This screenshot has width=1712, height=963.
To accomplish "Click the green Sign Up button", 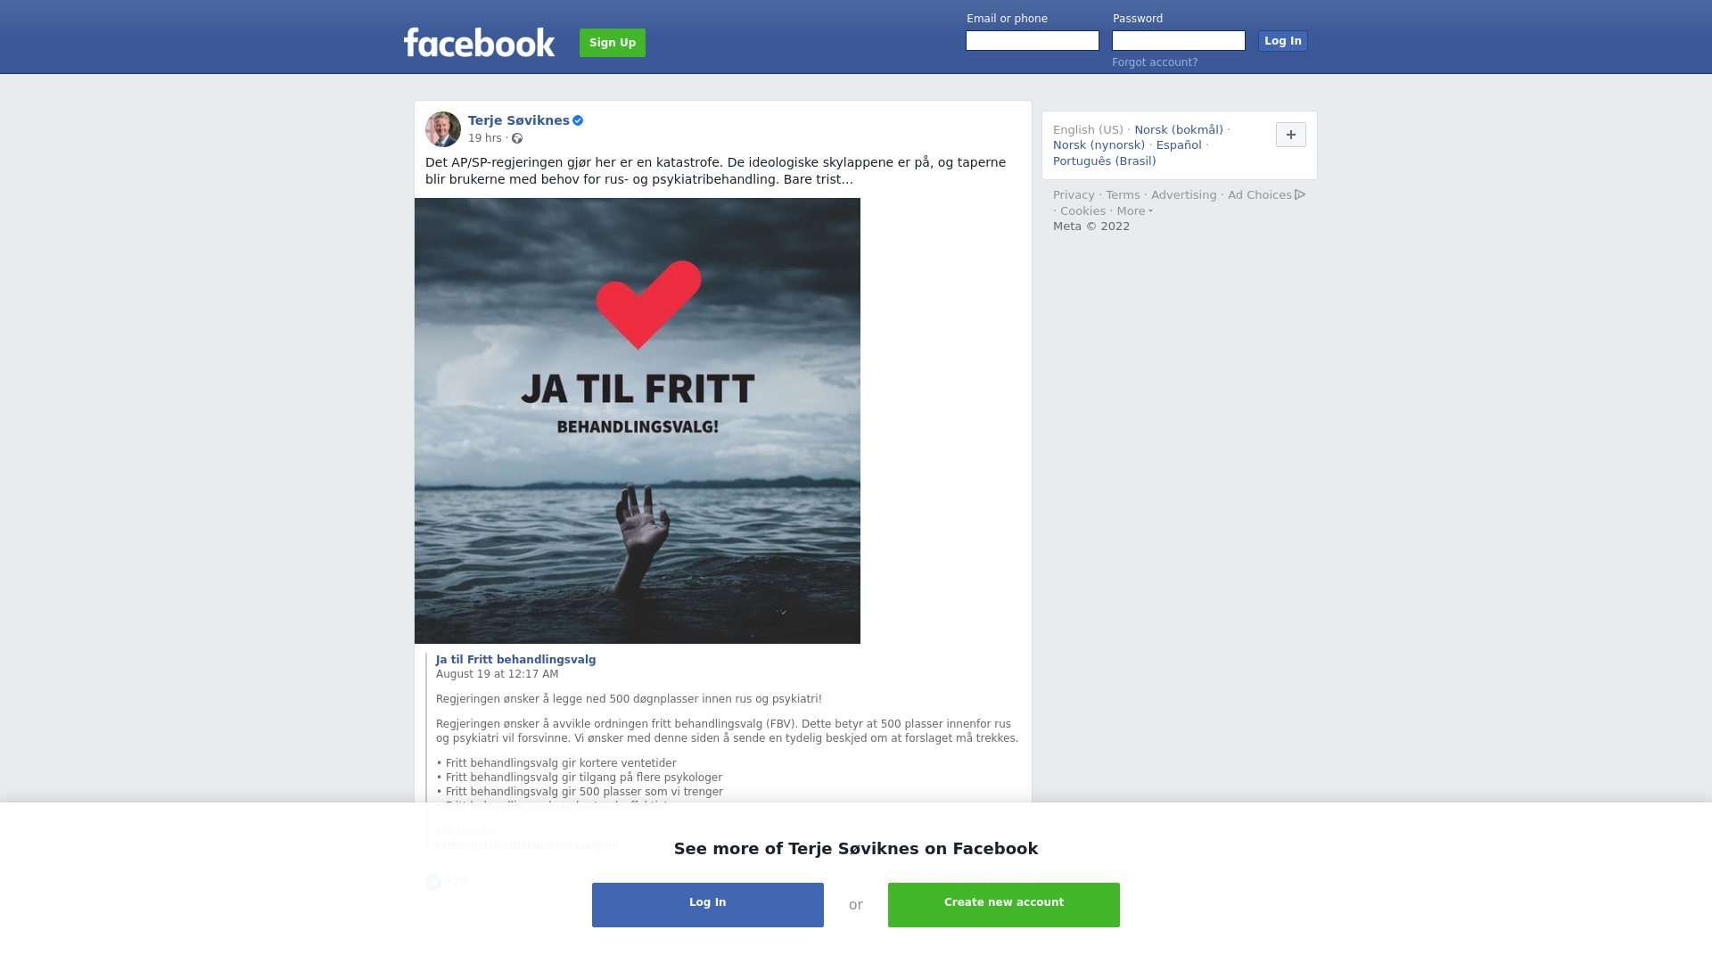I will click(613, 43).
